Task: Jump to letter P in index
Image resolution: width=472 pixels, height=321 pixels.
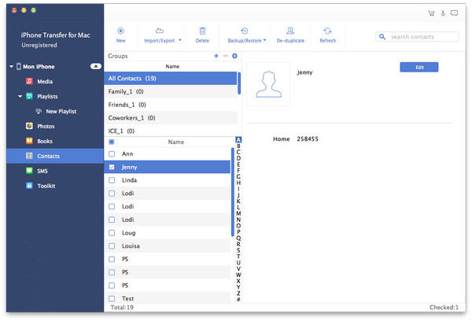Action: 238,232
